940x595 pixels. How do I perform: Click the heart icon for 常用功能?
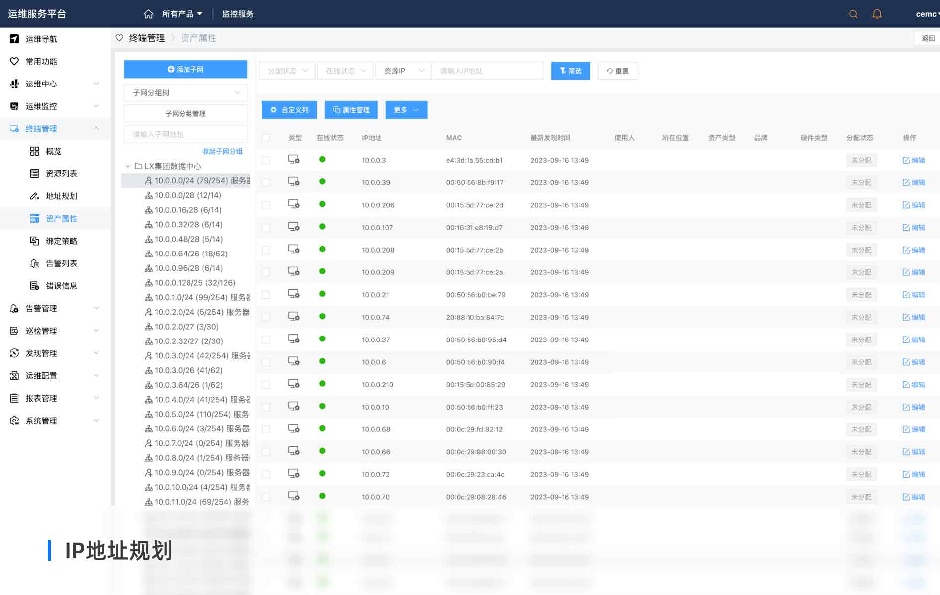coord(14,61)
